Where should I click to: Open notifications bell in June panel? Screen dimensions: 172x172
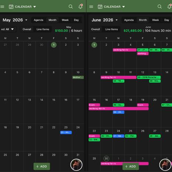click(x=169, y=6)
